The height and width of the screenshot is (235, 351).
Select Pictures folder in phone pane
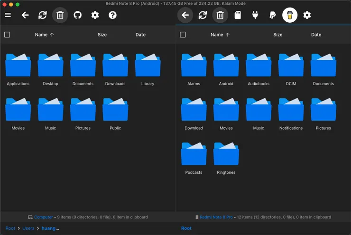[x=323, y=114]
